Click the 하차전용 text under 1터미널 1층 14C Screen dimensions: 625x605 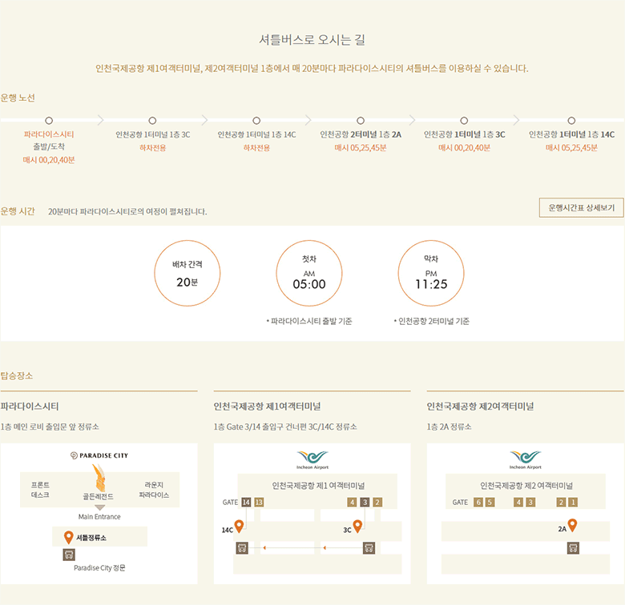[256, 148]
